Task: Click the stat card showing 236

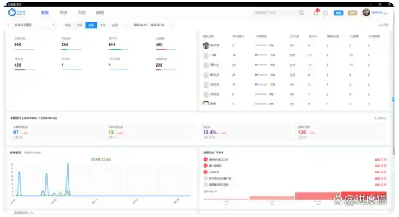Action: (166, 64)
